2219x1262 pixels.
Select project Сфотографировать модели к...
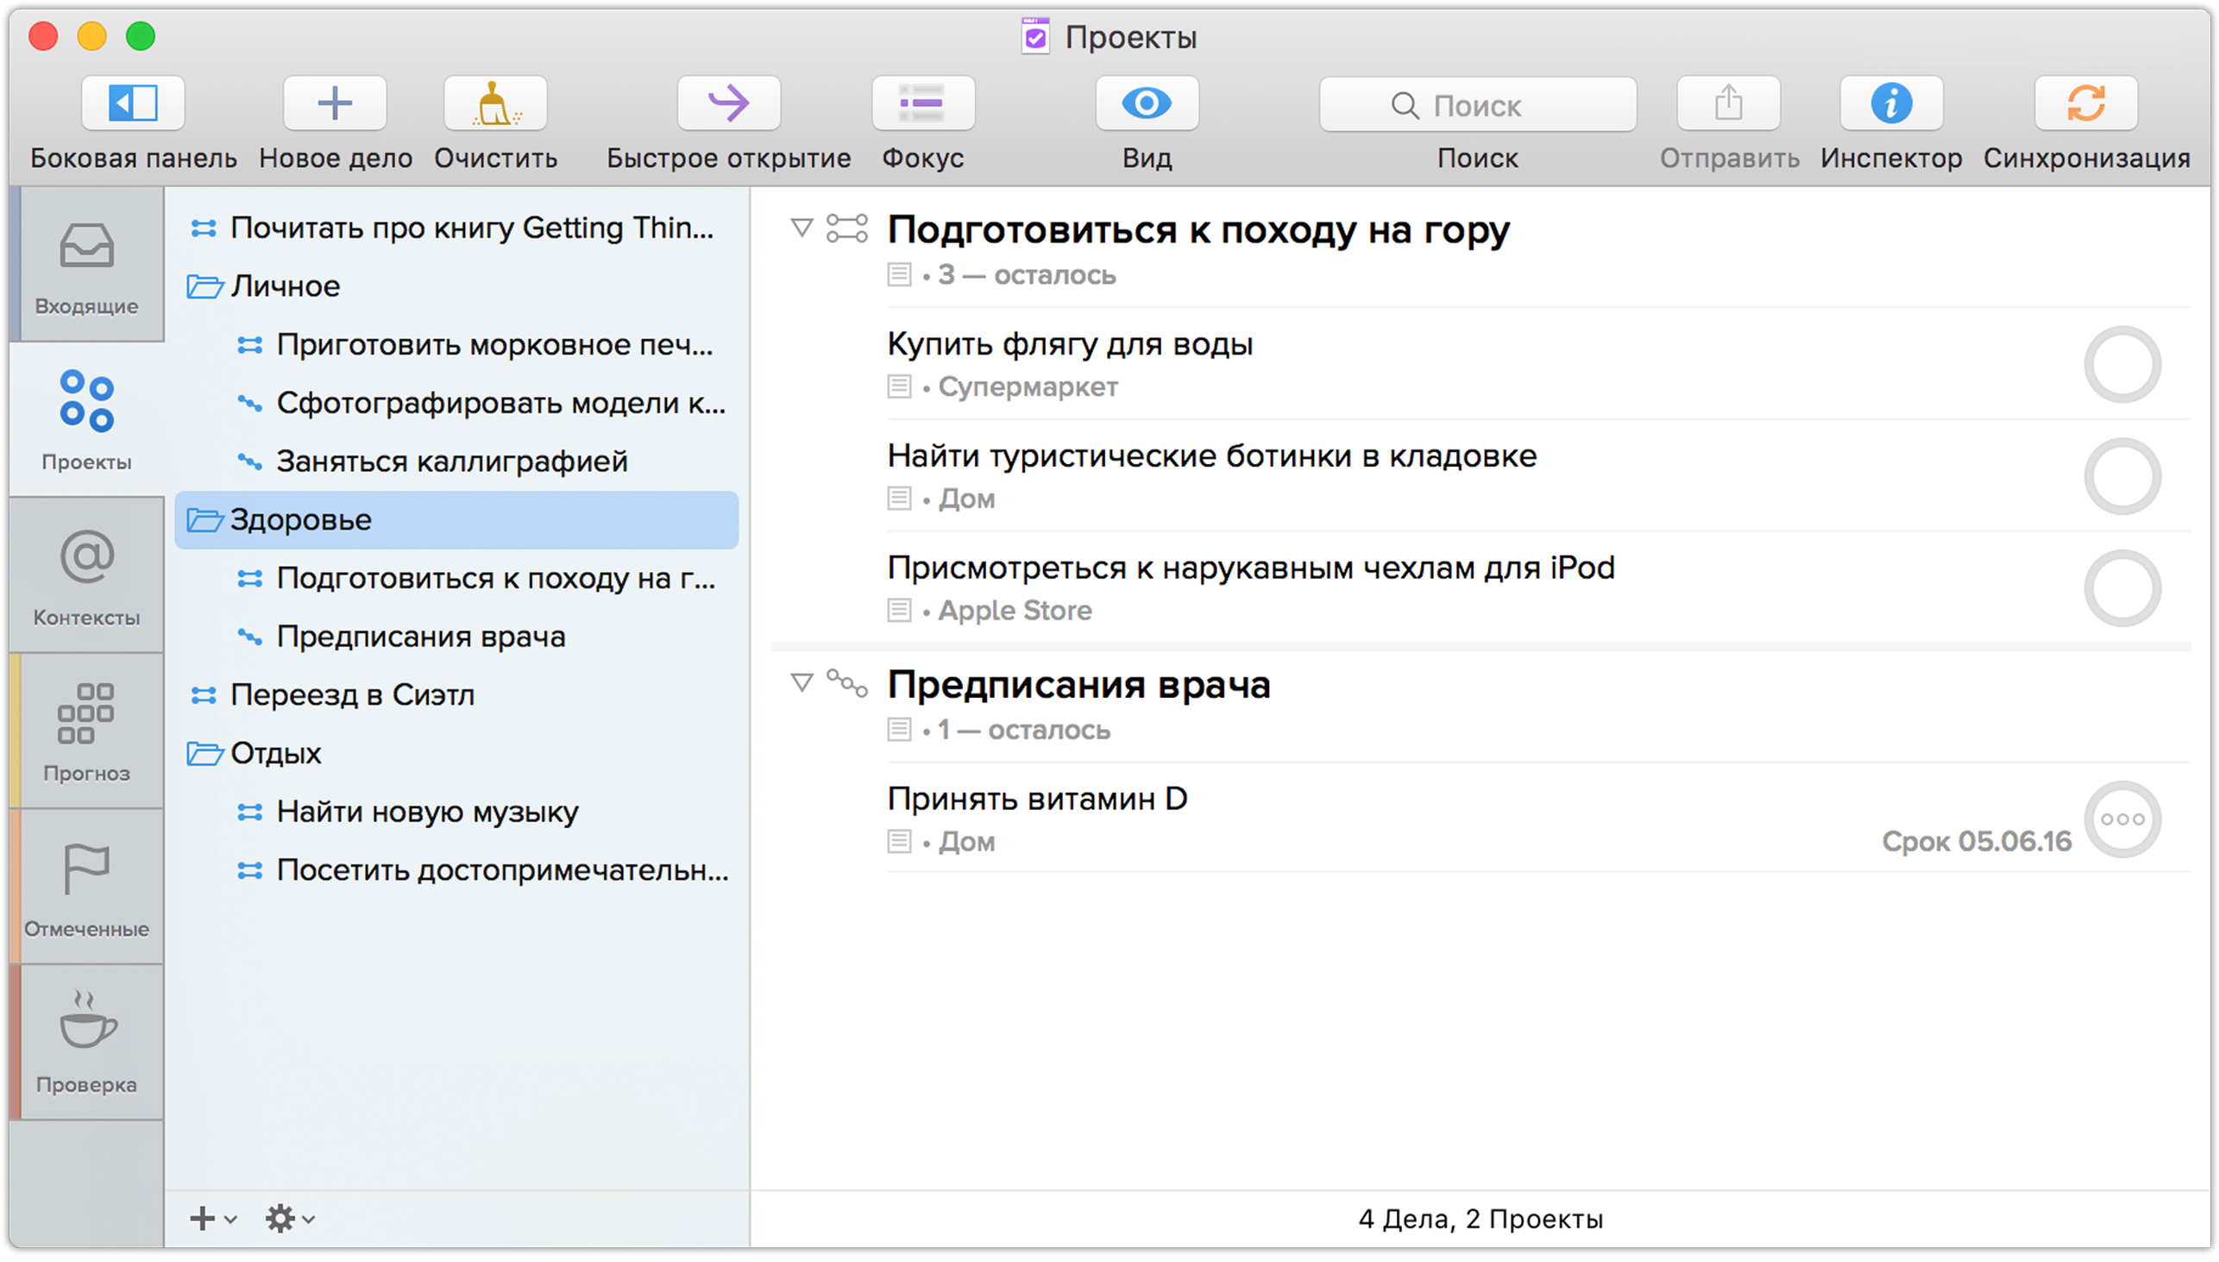456,403
